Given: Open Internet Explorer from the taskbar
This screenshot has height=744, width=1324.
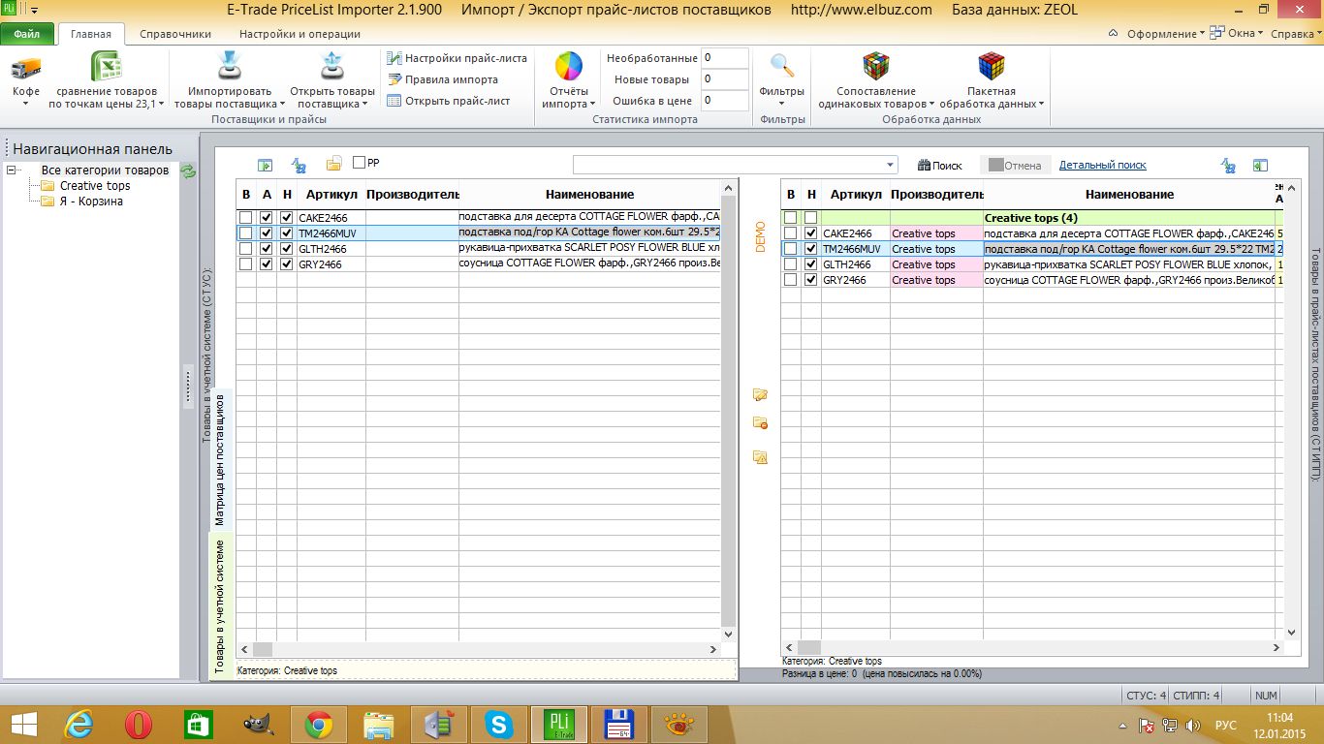Looking at the screenshot, I should coord(79,725).
